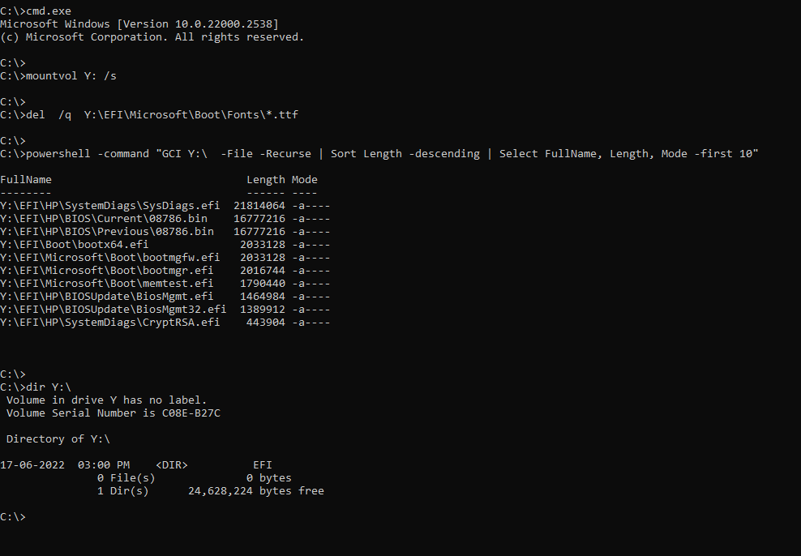Click the Length column header
The image size is (801, 556).
pyautogui.click(x=266, y=180)
